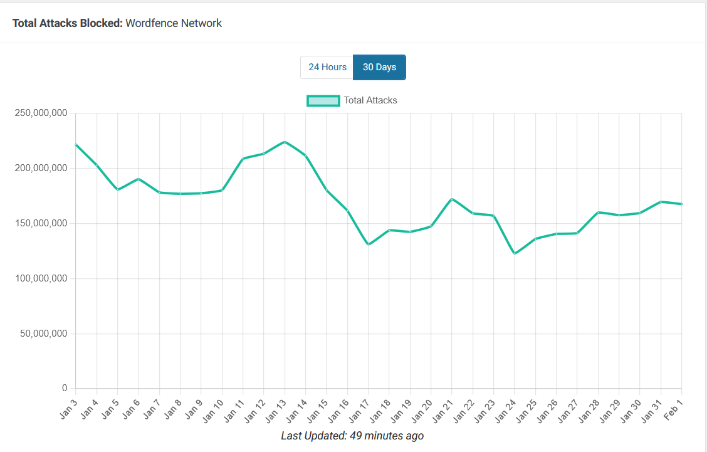The image size is (707, 452).
Task: Select the 250,000,000 axis label
Action: point(40,113)
